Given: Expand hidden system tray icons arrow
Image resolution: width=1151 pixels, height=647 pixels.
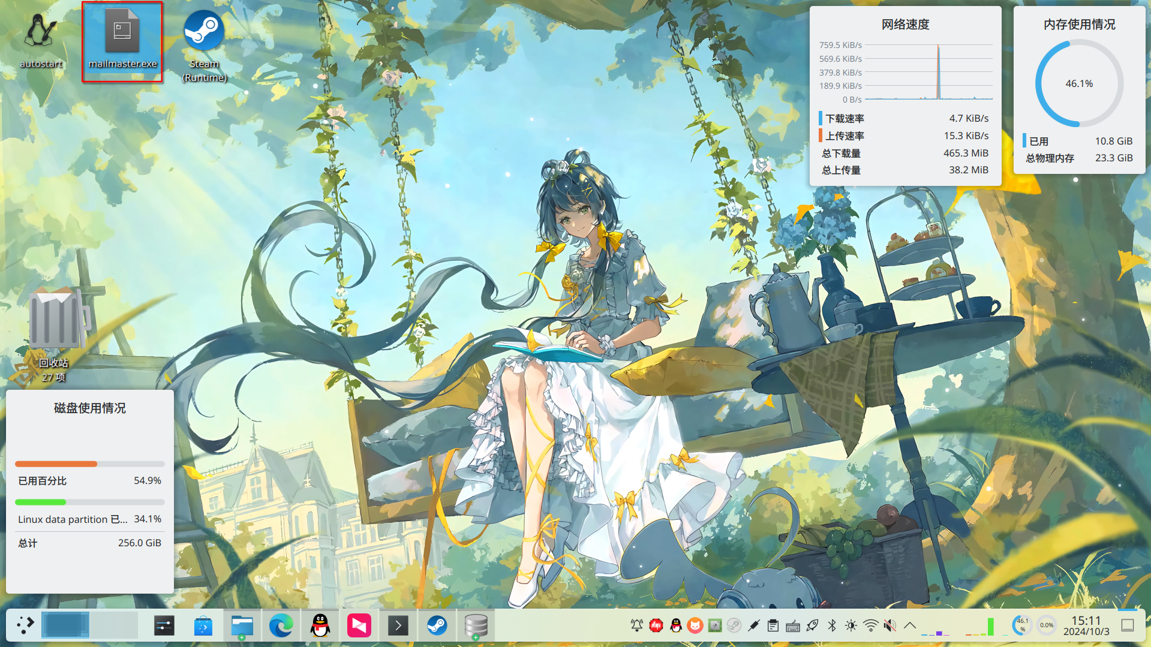Looking at the screenshot, I should [x=910, y=626].
